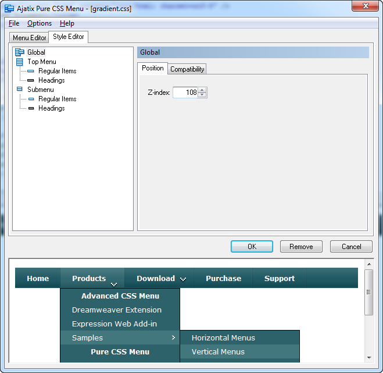Viewport: 383px width, 373px height.
Task: Click icon beside Submenu Headings
Action: coord(31,108)
